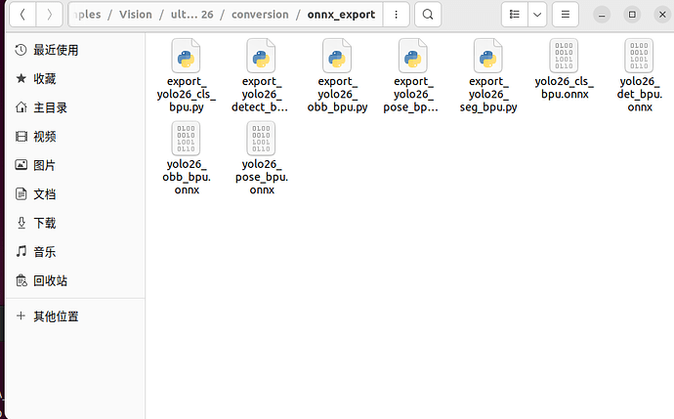Open 其他位置 other locations in sidebar

tap(75, 316)
